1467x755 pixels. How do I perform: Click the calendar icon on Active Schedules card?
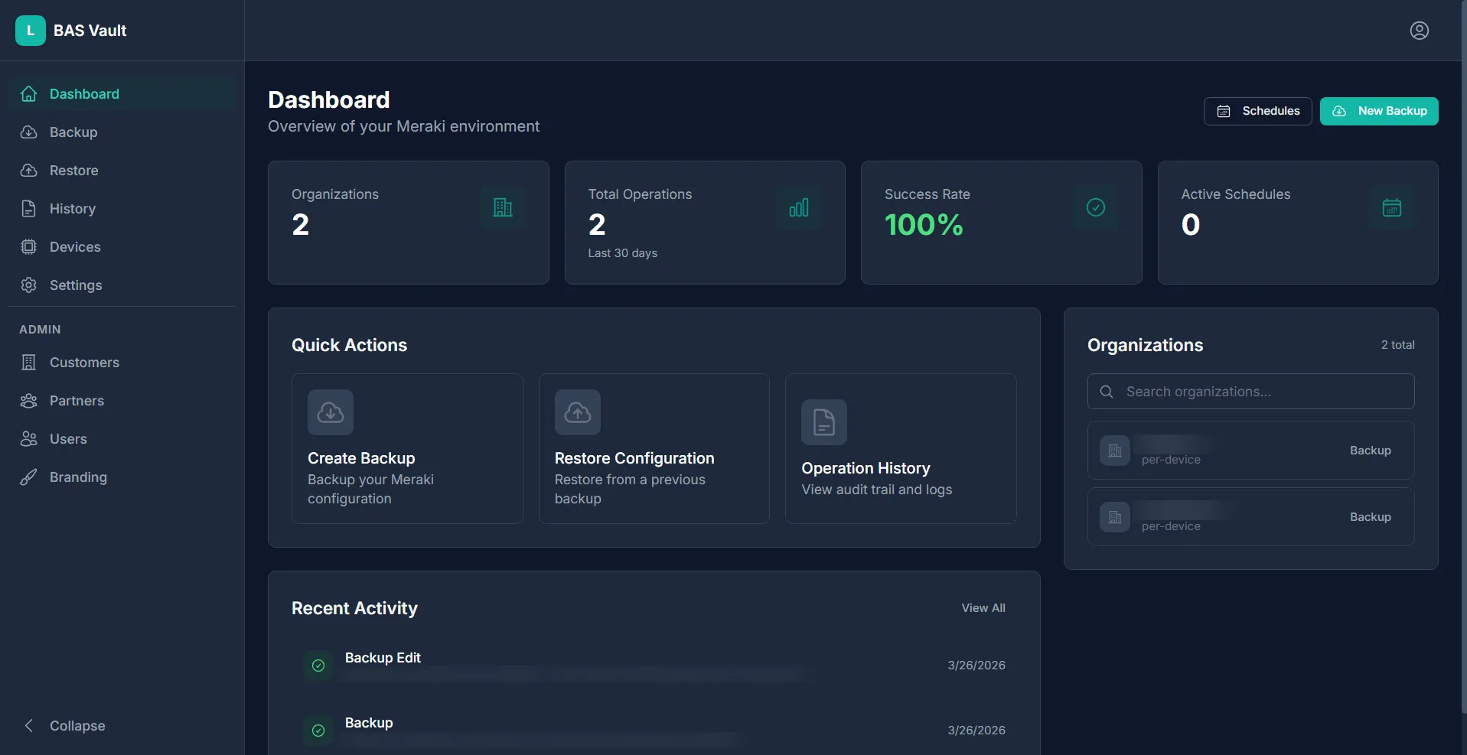click(1392, 207)
